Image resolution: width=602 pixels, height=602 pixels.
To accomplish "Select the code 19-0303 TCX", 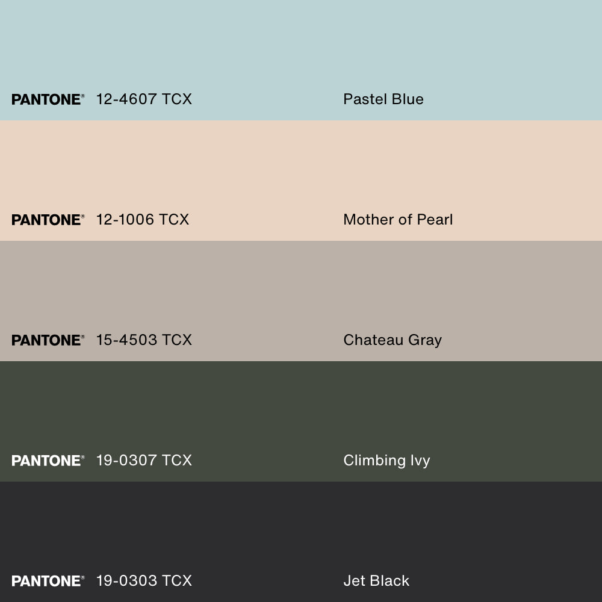I will (x=144, y=580).
